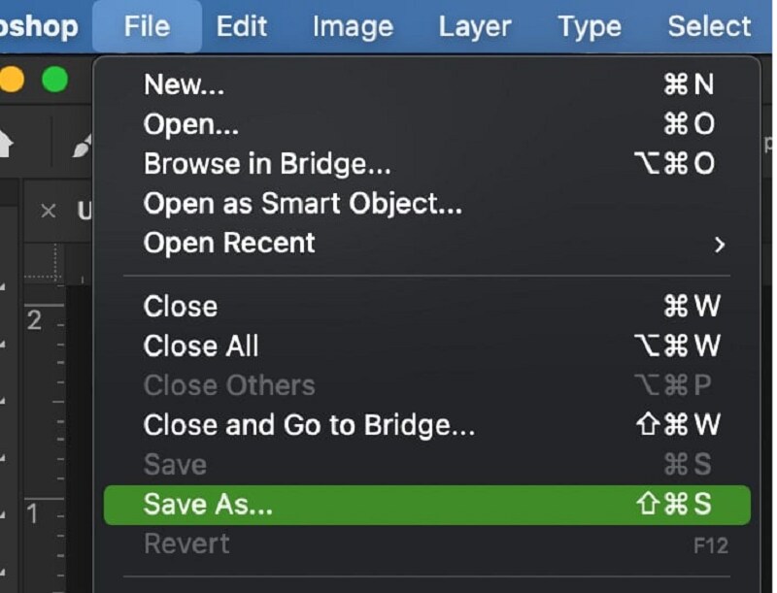The image size is (777, 593).
Task: Open the Type menu
Action: (x=590, y=26)
